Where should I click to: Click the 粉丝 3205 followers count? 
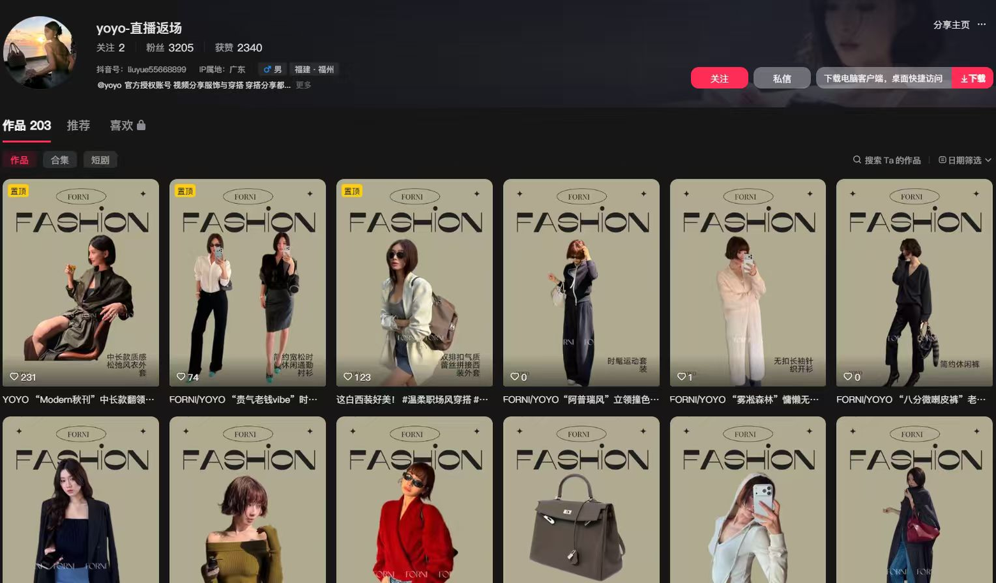pos(170,48)
